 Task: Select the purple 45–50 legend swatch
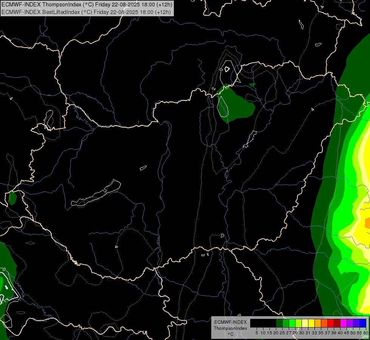pos(350,323)
